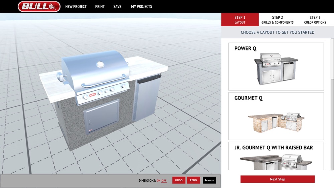Viewport: 334px width, 188px height.
Task: Click the access door on 3D island
Action: click(x=102, y=117)
